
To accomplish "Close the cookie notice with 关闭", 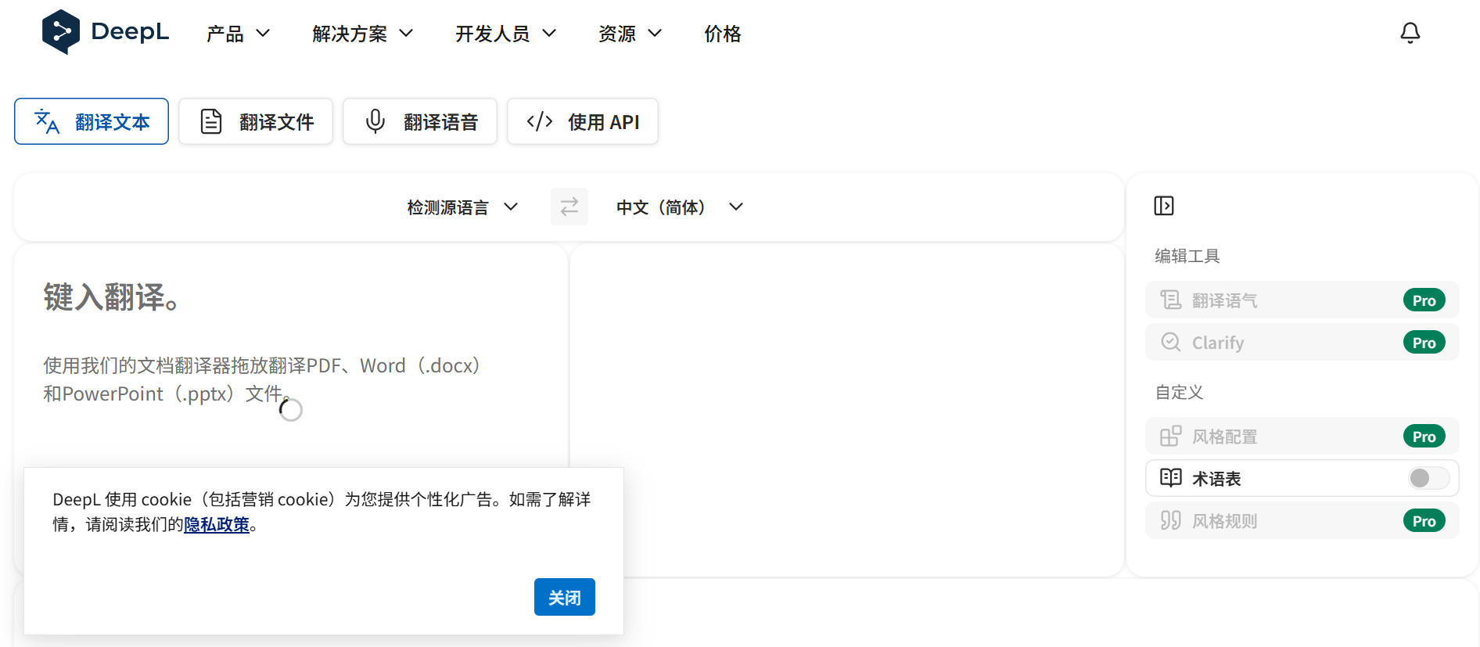I will click(565, 597).
